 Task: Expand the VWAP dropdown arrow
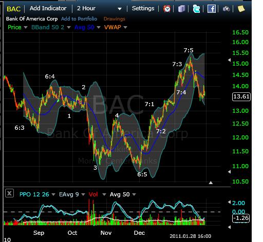(125, 27)
